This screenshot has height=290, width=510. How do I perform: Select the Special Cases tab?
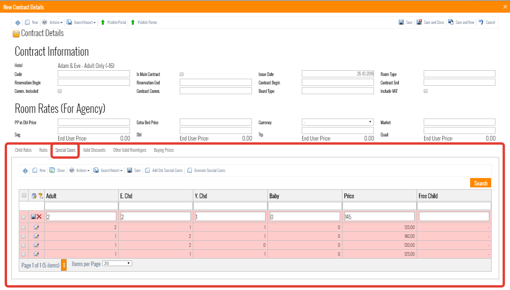(x=65, y=150)
